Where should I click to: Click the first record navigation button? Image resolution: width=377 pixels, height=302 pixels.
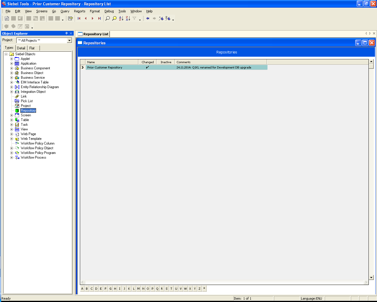click(79, 19)
